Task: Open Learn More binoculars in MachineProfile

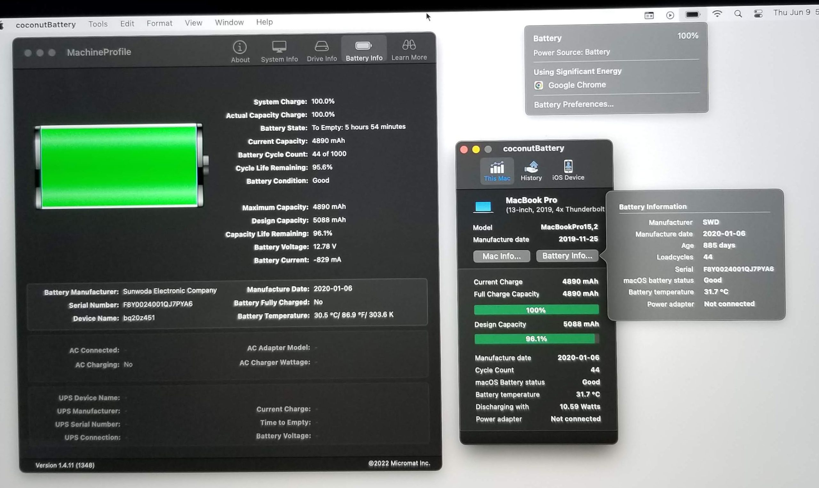Action: (409, 50)
